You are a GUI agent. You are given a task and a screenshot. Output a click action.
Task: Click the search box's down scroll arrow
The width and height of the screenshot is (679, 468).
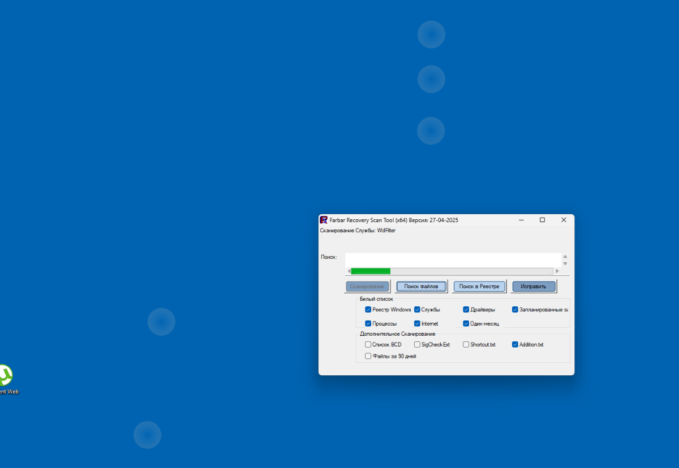[x=565, y=264]
